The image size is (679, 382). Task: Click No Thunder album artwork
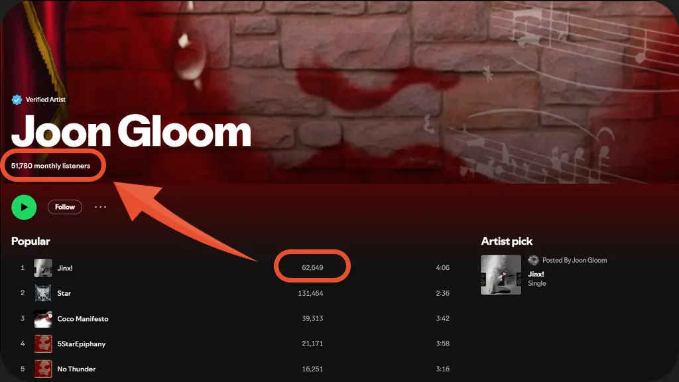click(43, 369)
